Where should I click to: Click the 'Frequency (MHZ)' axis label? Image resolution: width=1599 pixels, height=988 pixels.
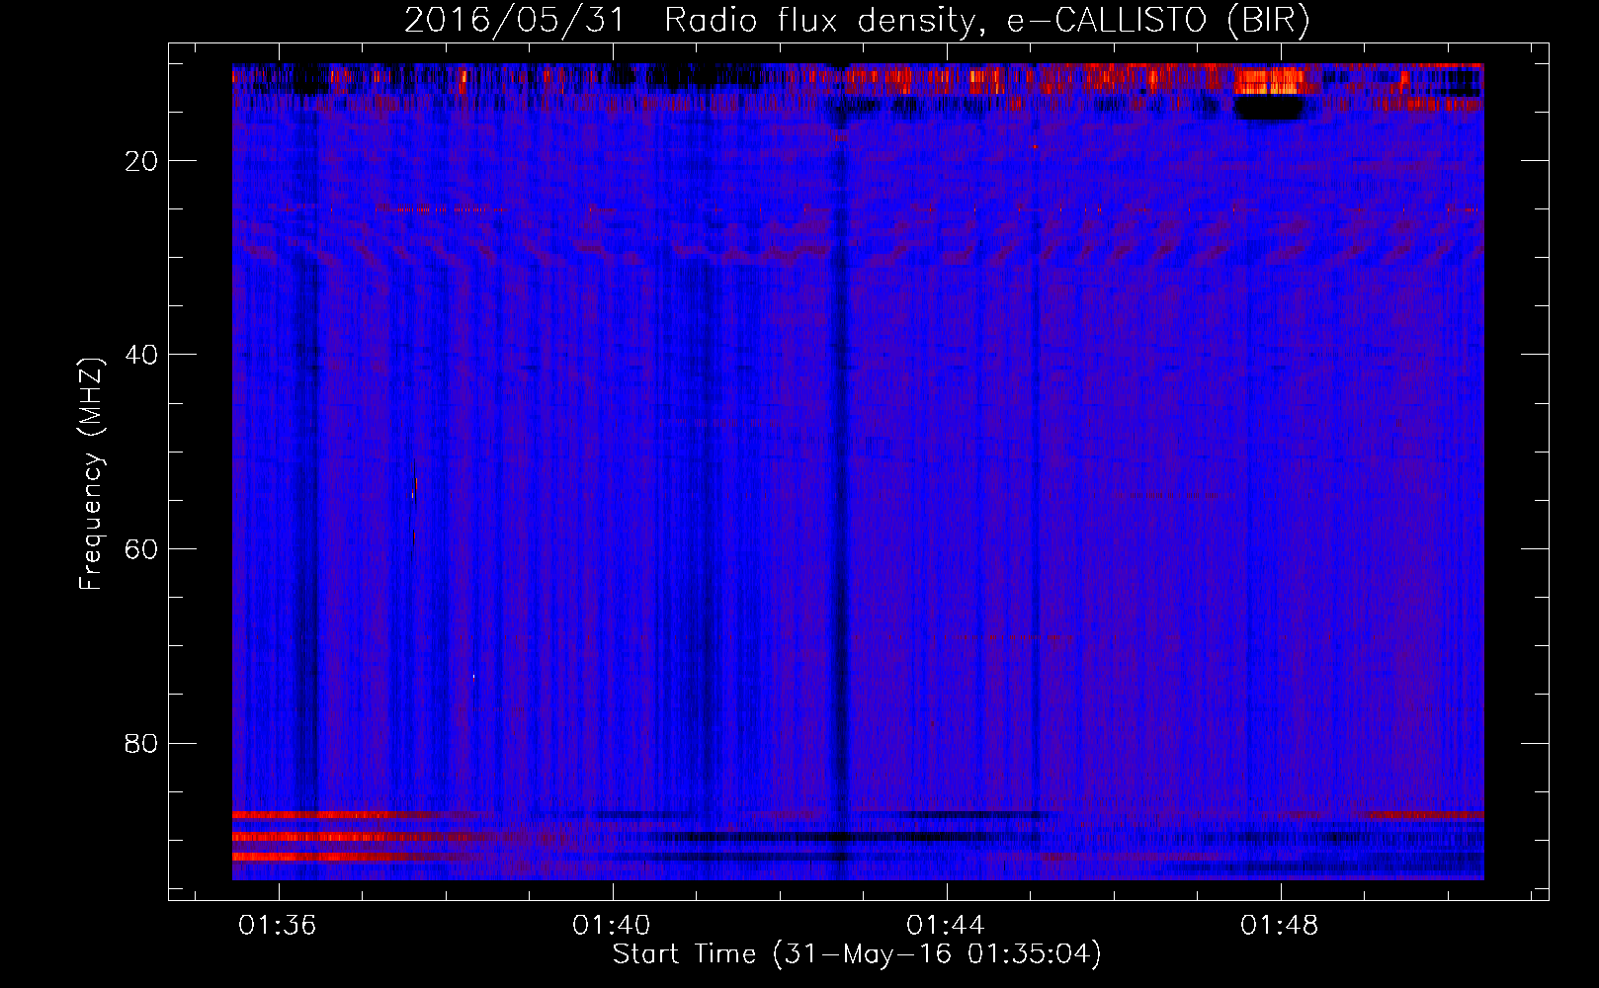pos(91,474)
